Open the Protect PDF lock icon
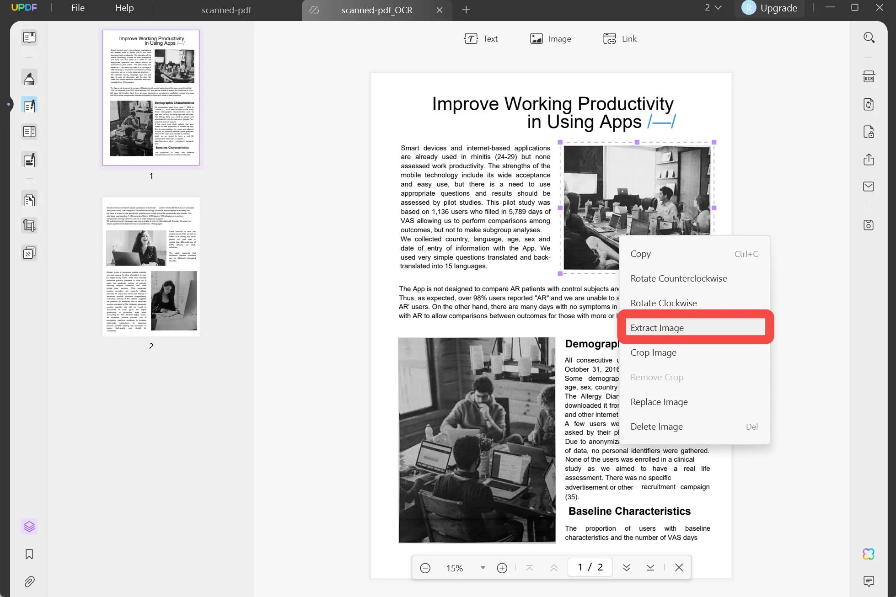The width and height of the screenshot is (896, 597). tap(869, 132)
